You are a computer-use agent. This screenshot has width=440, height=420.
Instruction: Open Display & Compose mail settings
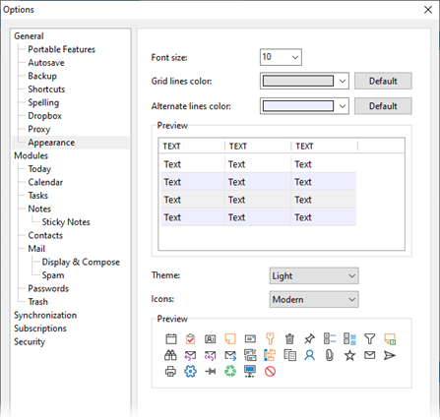click(81, 262)
